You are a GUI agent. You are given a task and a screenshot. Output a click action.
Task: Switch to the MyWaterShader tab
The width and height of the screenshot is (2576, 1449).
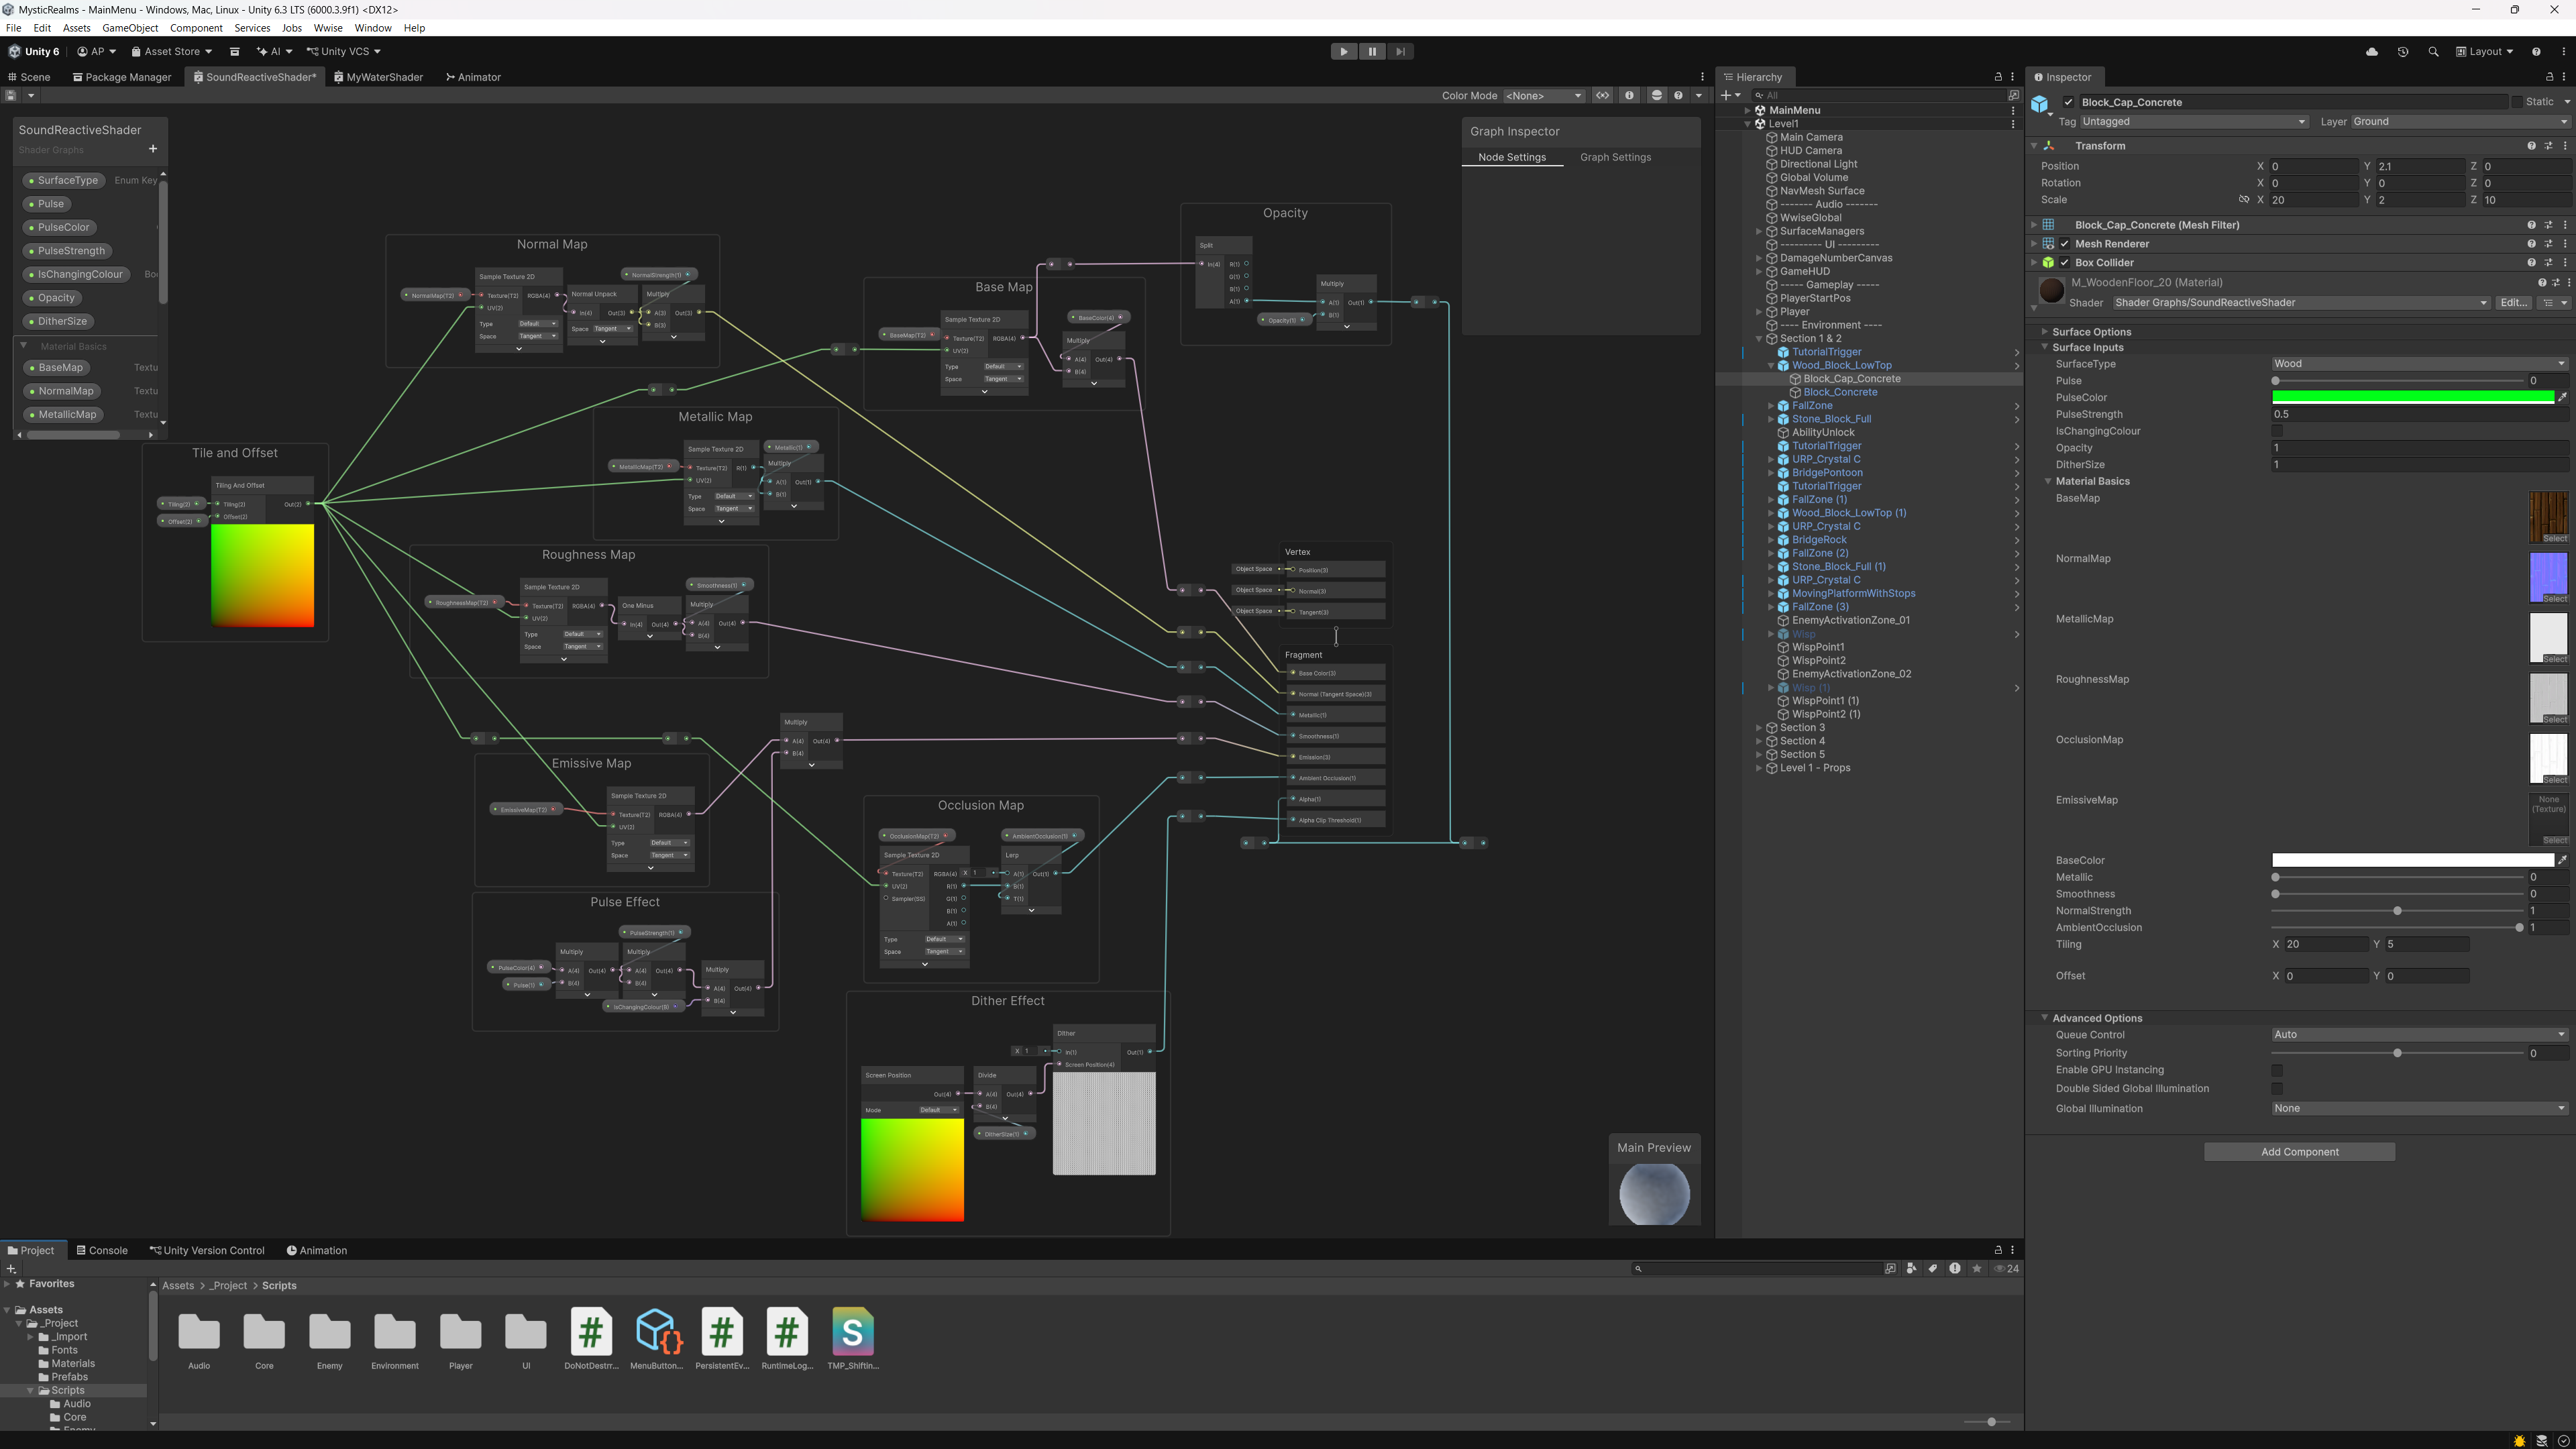pyautogui.click(x=378, y=77)
